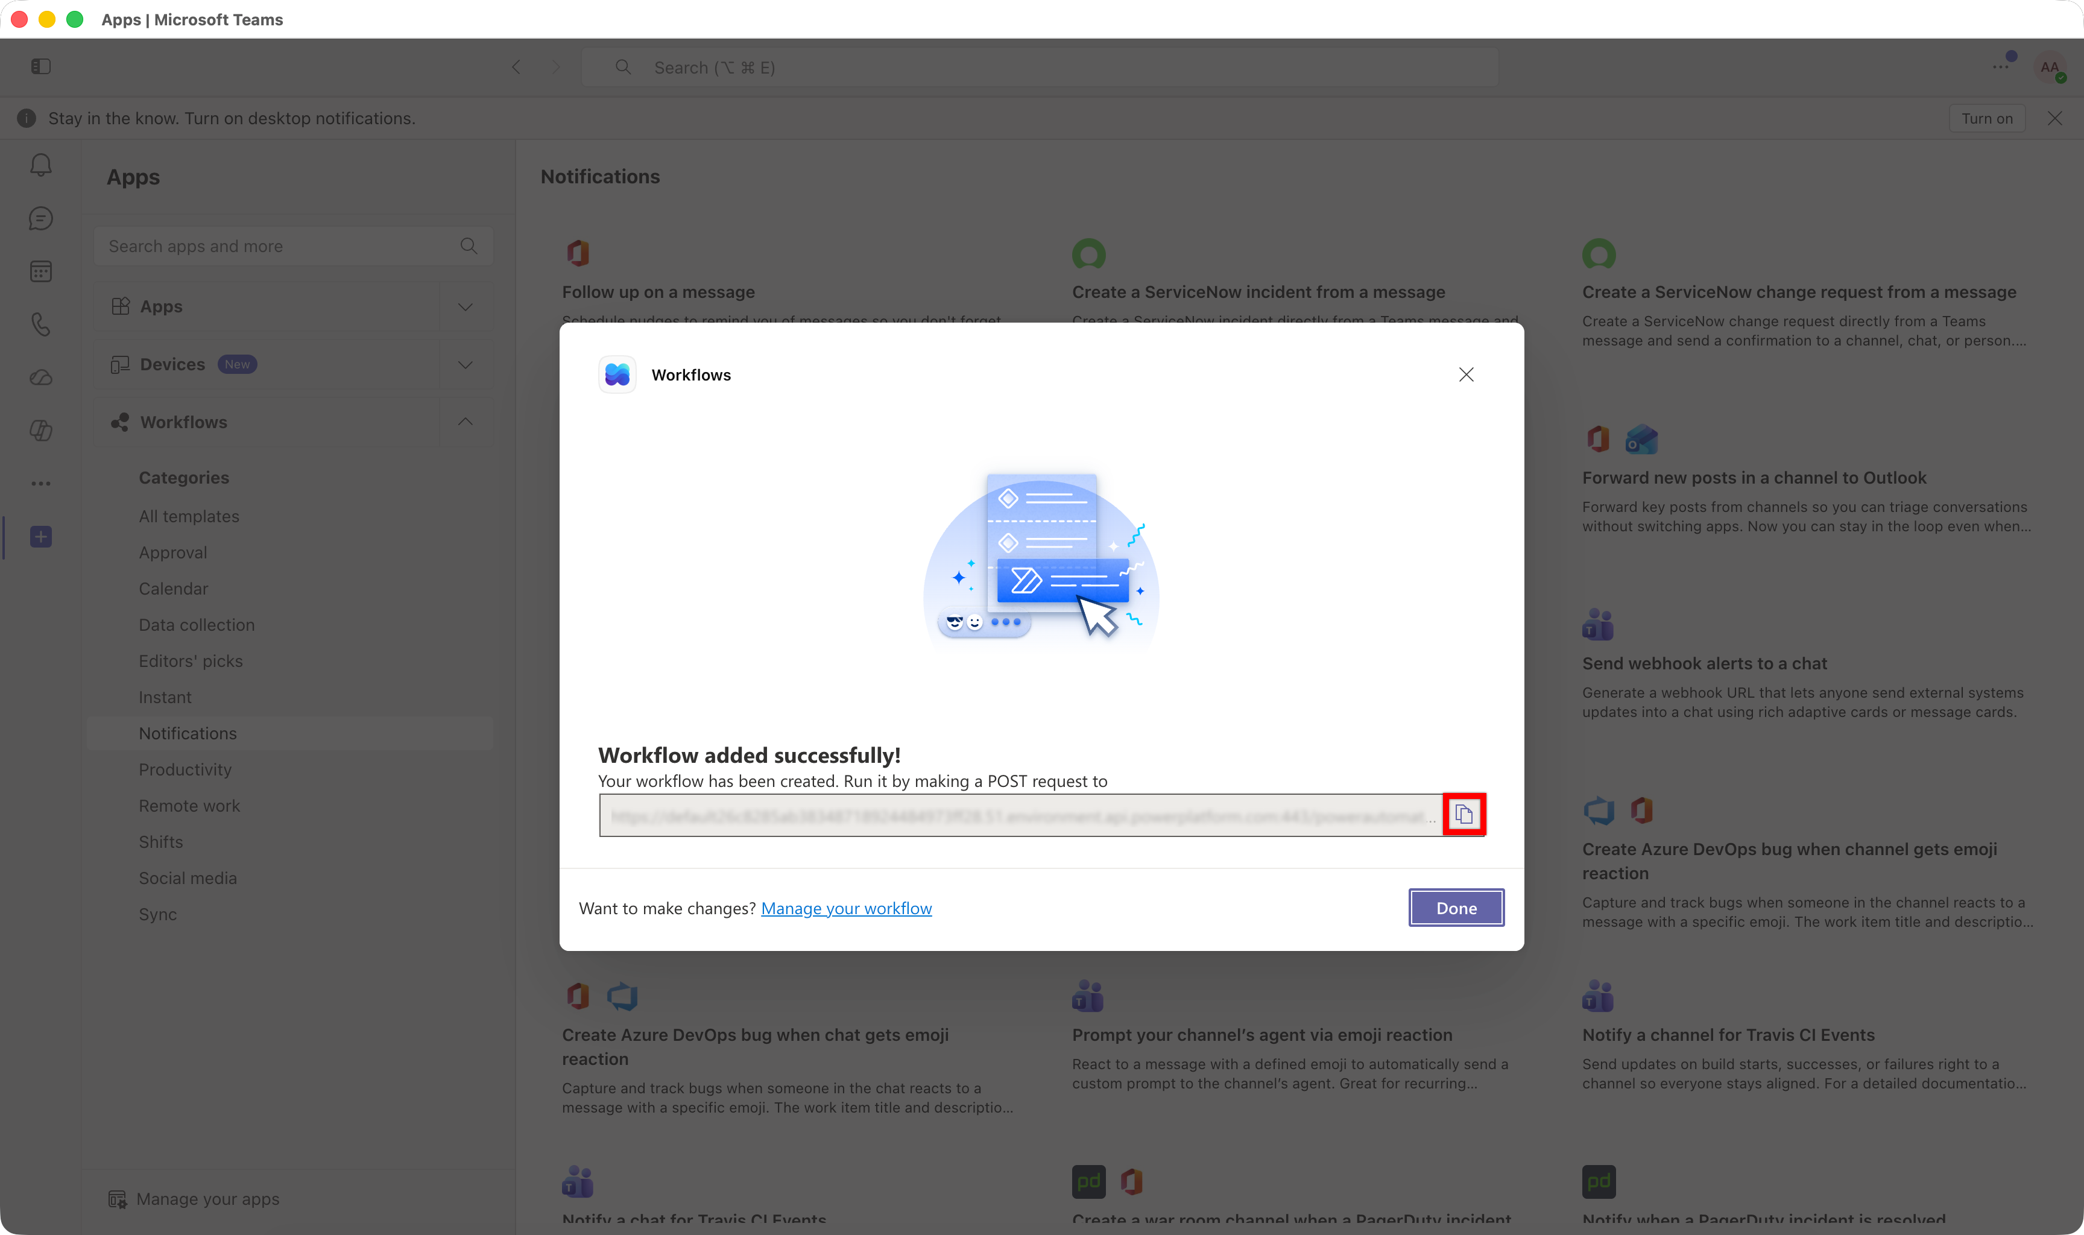The image size is (2084, 1235).
Task: Click the Done button
Action: coord(1456,908)
